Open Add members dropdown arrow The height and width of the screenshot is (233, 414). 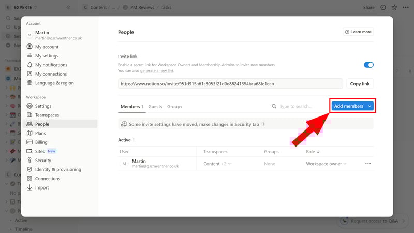pyautogui.click(x=369, y=106)
